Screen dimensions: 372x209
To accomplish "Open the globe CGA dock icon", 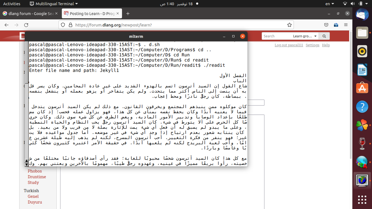I will 362,162.
